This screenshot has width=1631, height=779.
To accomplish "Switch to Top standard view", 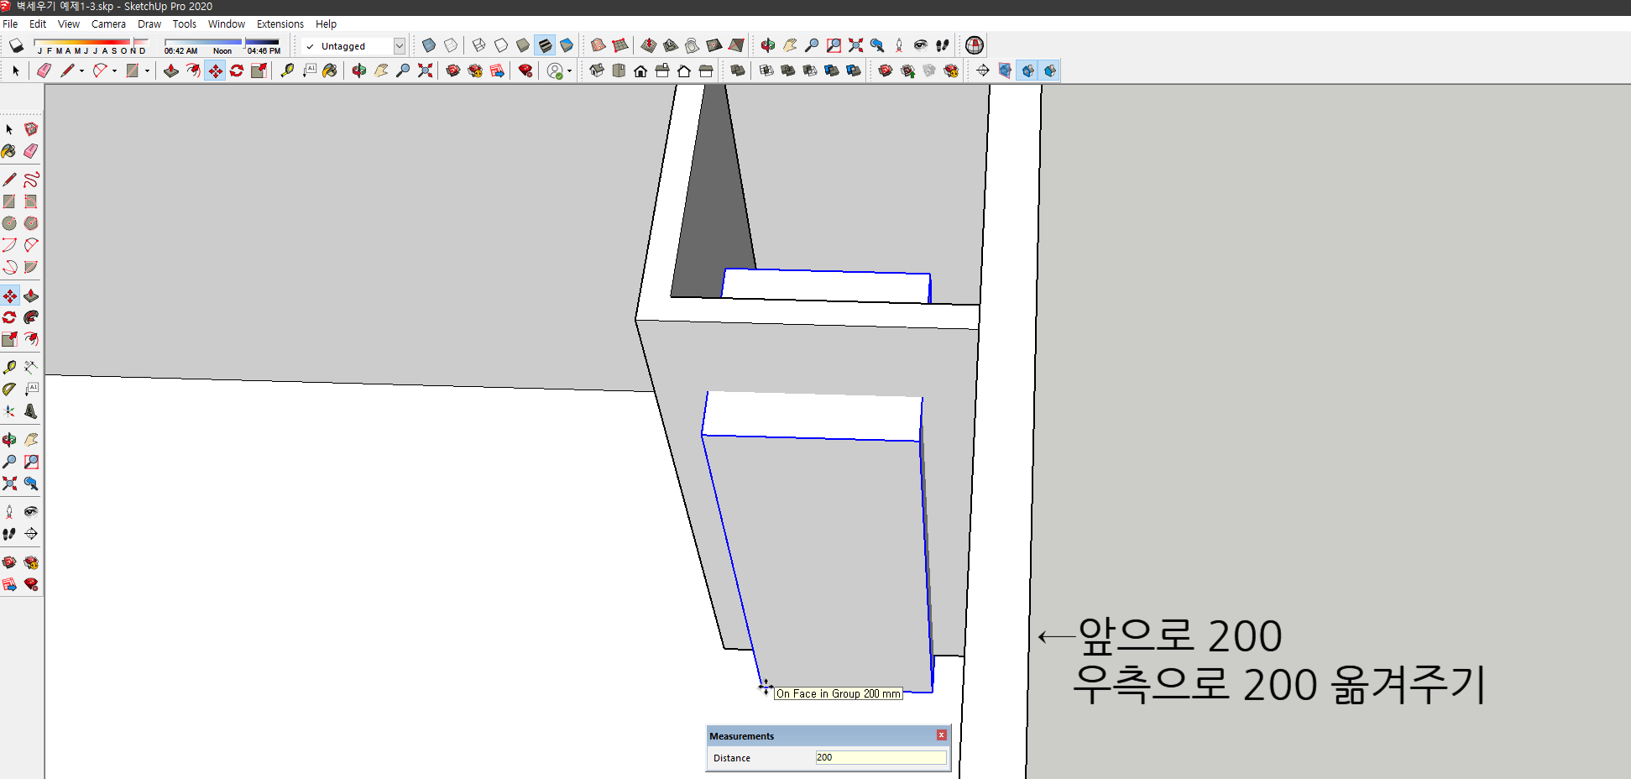I will click(x=619, y=71).
